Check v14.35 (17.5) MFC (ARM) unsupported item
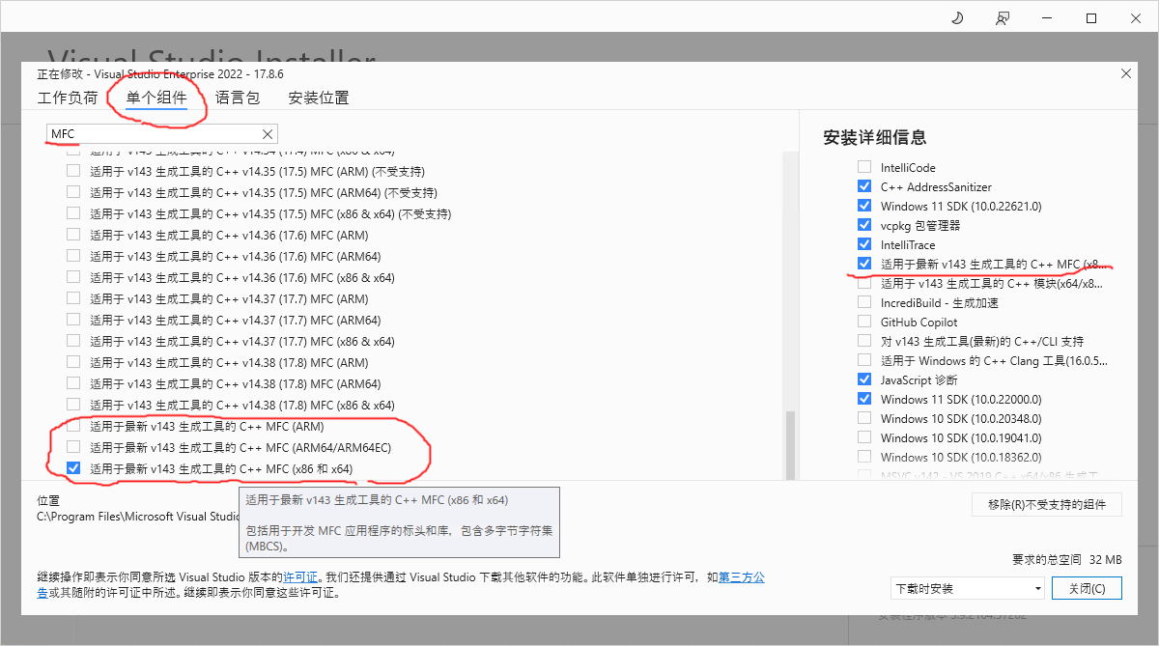The height and width of the screenshot is (646, 1159). click(73, 172)
